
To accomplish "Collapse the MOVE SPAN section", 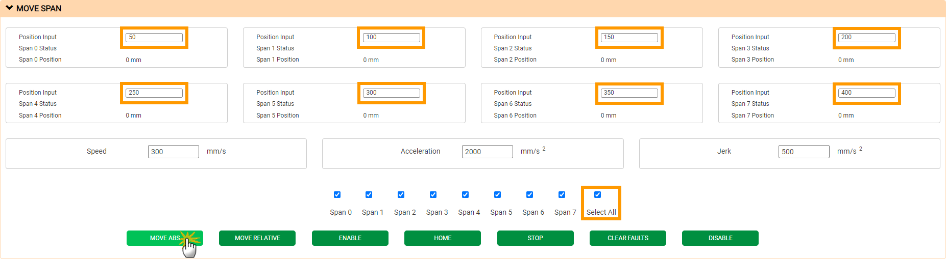I will coord(9,8).
